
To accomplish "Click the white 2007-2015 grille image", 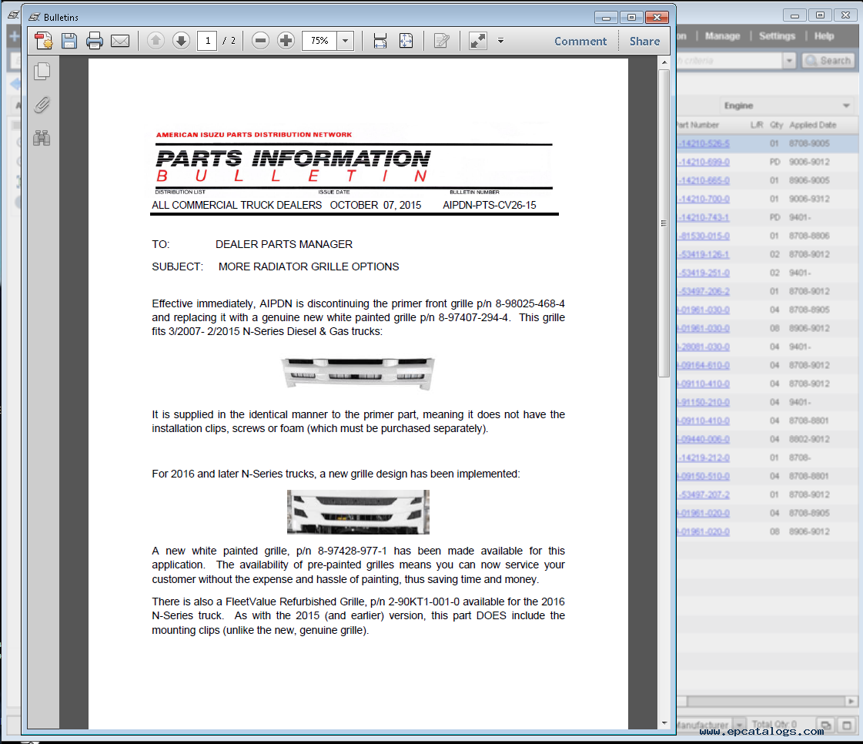I will pos(358,374).
